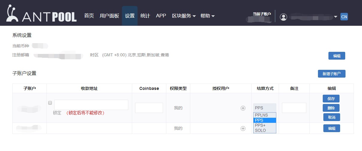
Task: Open 用户面板 navigation item
Action: 109,16
